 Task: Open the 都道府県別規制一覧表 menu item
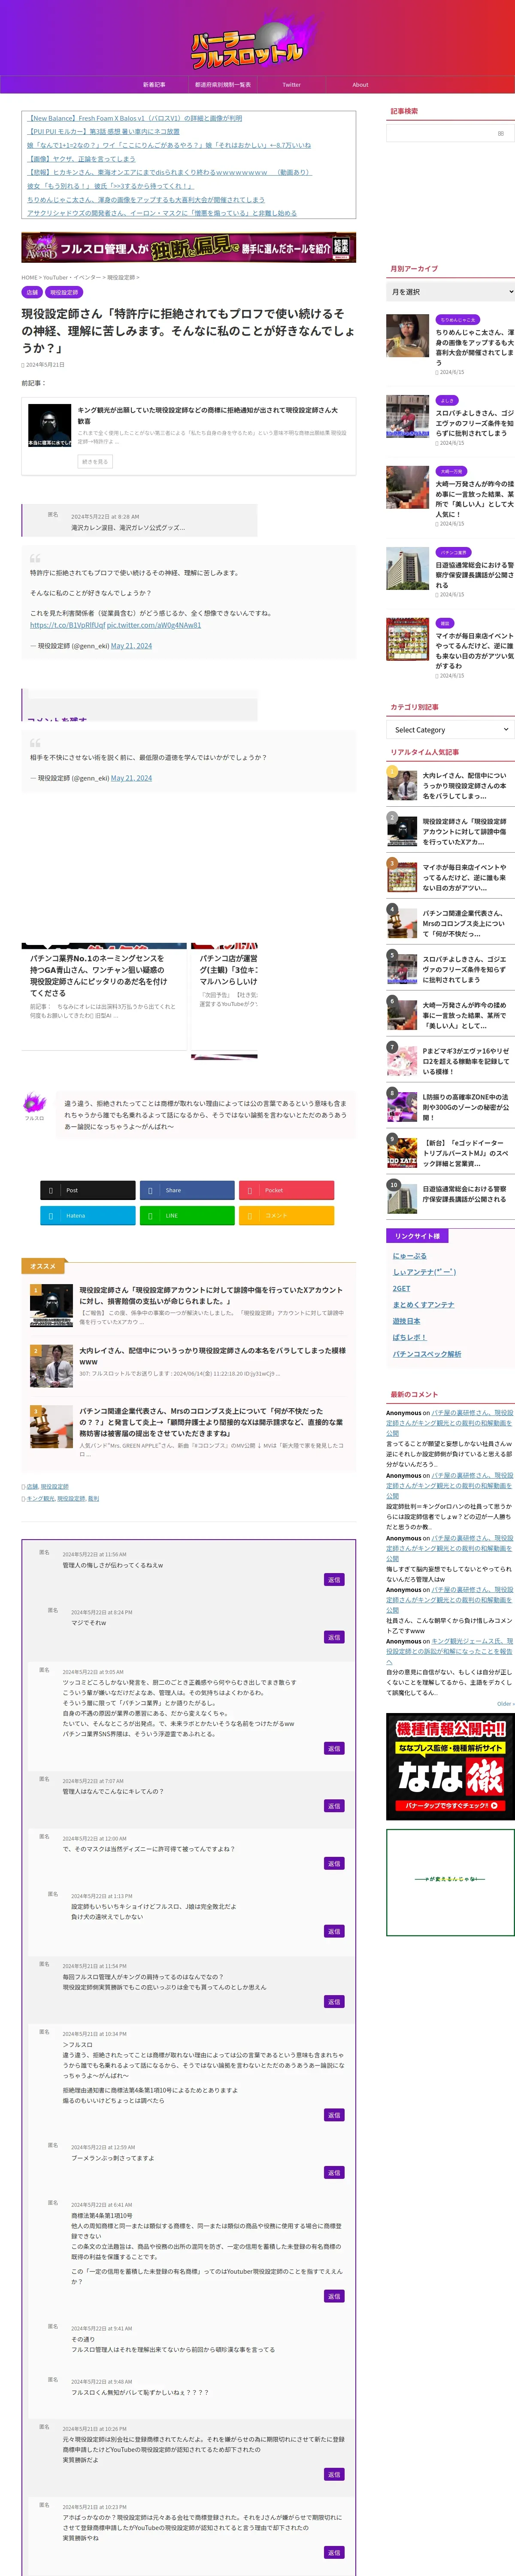click(x=223, y=85)
